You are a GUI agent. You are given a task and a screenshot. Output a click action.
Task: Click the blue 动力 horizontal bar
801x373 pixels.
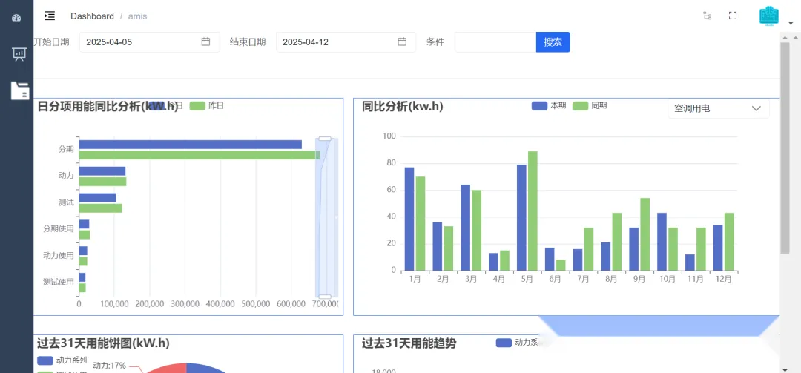point(102,171)
